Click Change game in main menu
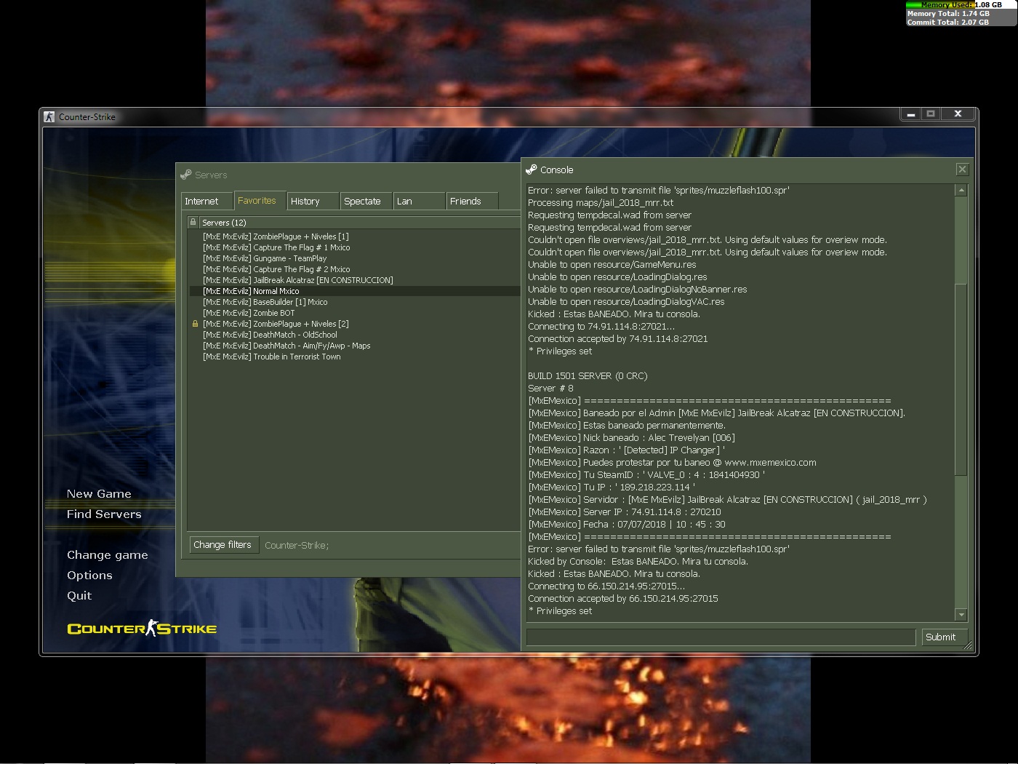 [108, 554]
